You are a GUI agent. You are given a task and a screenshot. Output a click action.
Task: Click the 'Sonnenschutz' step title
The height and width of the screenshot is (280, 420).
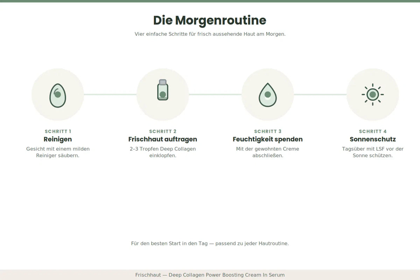[x=373, y=139]
